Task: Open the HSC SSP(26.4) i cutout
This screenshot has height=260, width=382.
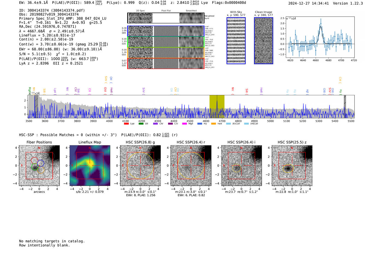Action: coord(241,166)
